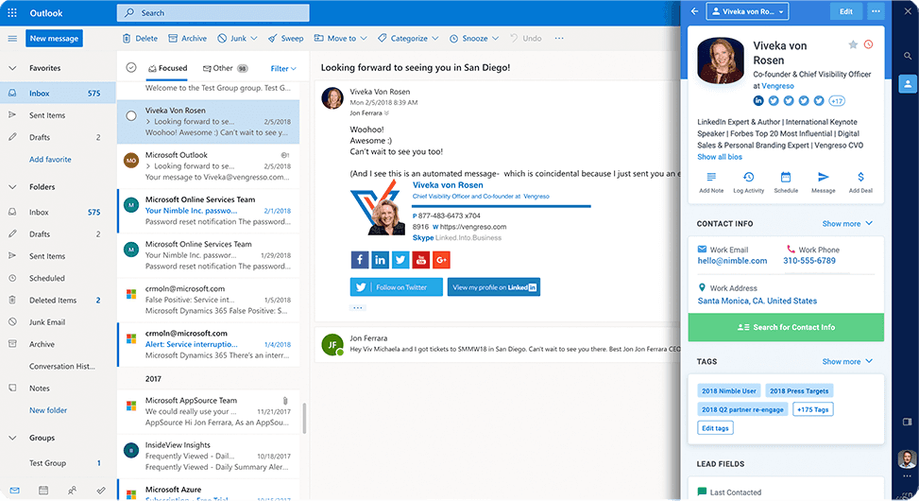Open the Junk dropdown arrow
This screenshot has height=501, width=919.
tap(254, 38)
